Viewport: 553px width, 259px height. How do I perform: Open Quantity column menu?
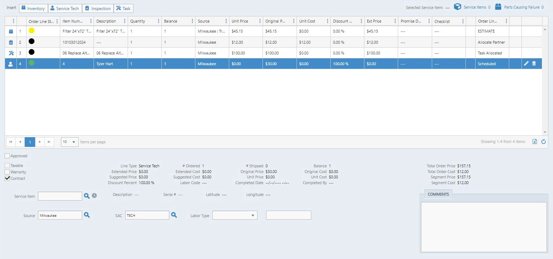159,21
